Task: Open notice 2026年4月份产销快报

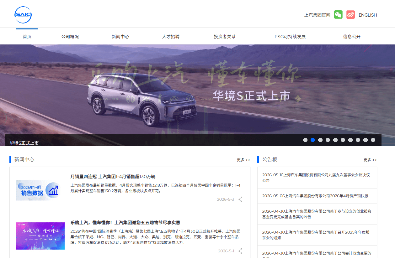Action: [x=315, y=196]
